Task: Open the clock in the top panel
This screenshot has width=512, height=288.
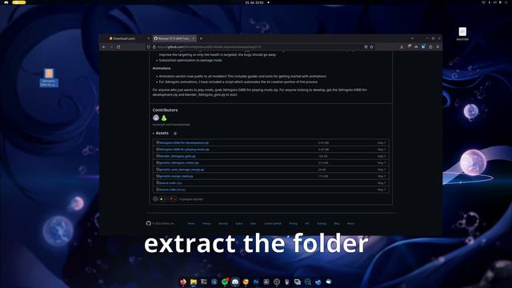Action: 254,2
